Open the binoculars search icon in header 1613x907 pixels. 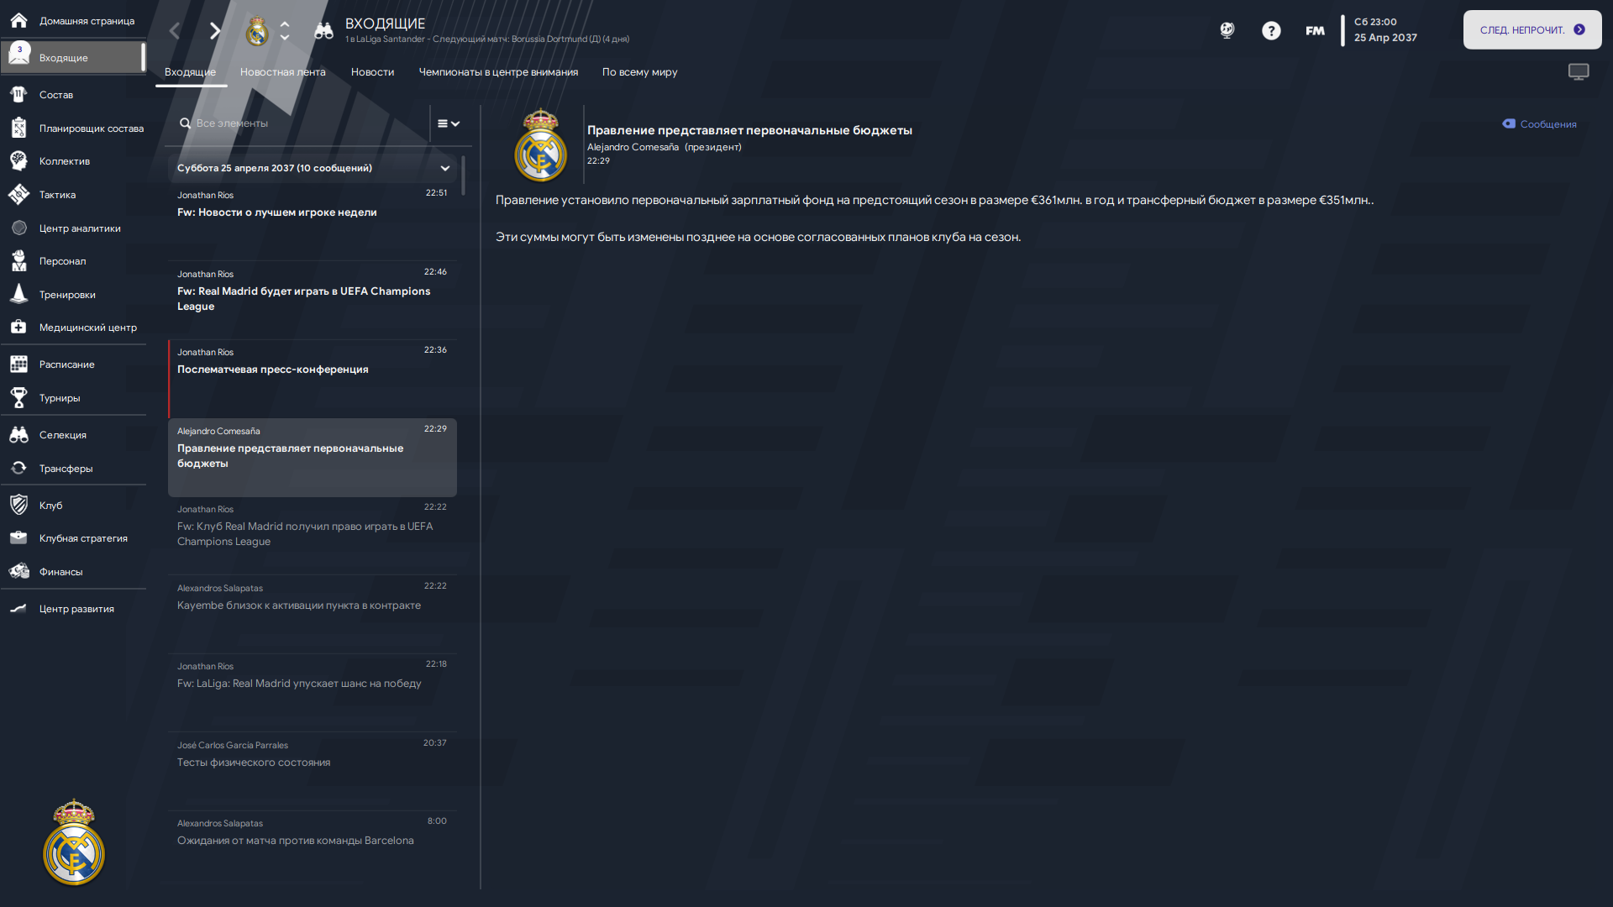click(x=323, y=31)
